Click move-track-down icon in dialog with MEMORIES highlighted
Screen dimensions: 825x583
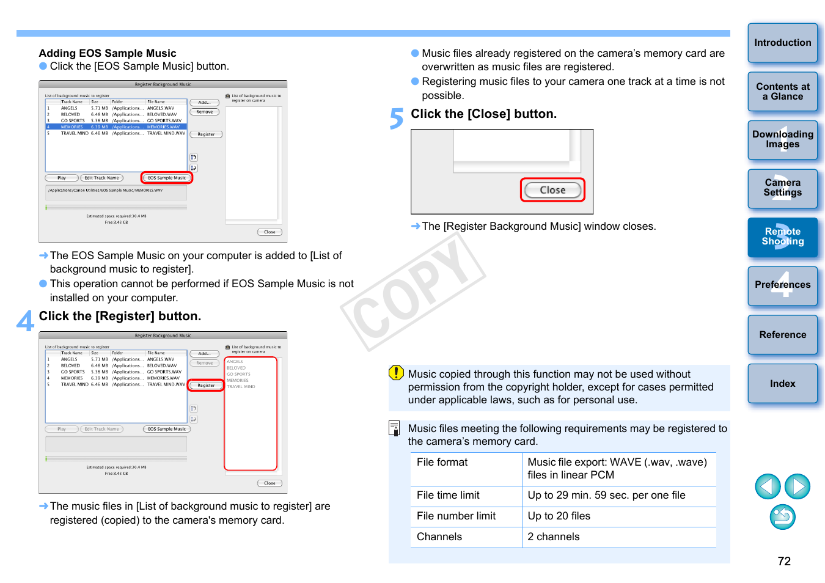click(194, 168)
